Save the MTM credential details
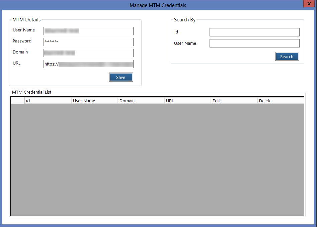The height and width of the screenshot is (227, 317). (121, 77)
